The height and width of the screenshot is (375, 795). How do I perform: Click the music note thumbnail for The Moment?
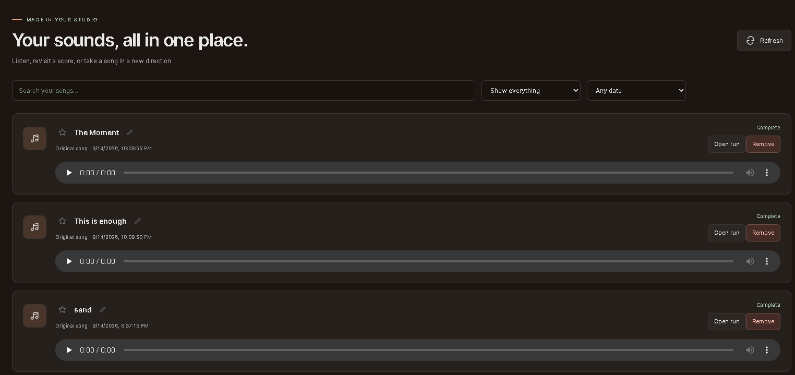34,139
